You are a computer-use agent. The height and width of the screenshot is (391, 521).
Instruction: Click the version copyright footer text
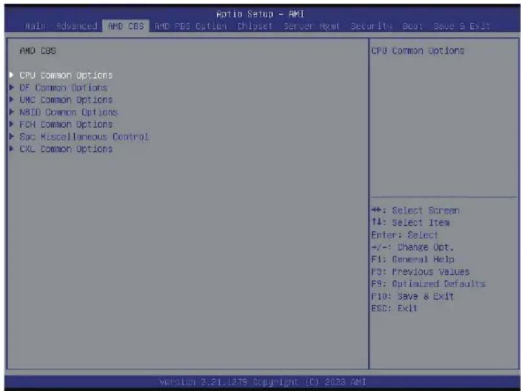263,382
